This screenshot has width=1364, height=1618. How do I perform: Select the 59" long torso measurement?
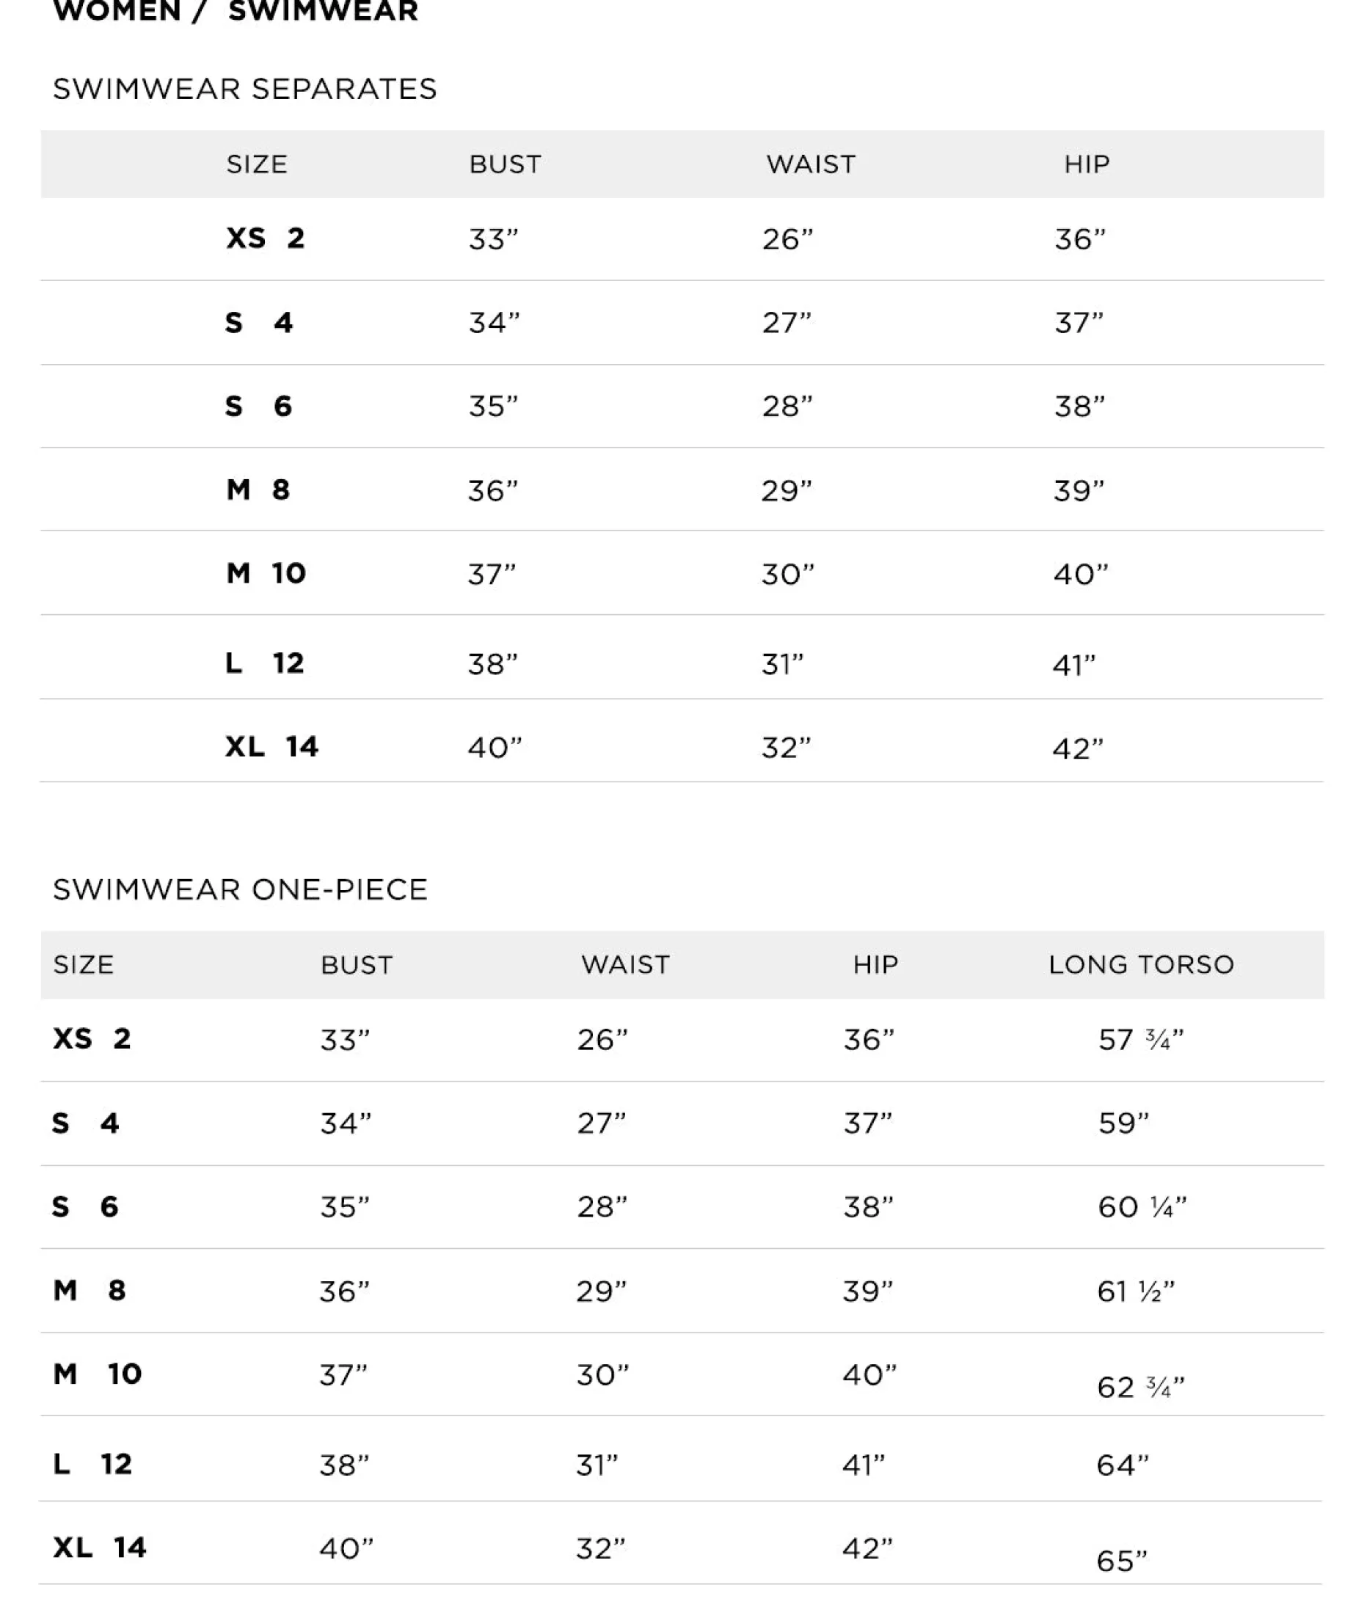tap(1123, 1123)
